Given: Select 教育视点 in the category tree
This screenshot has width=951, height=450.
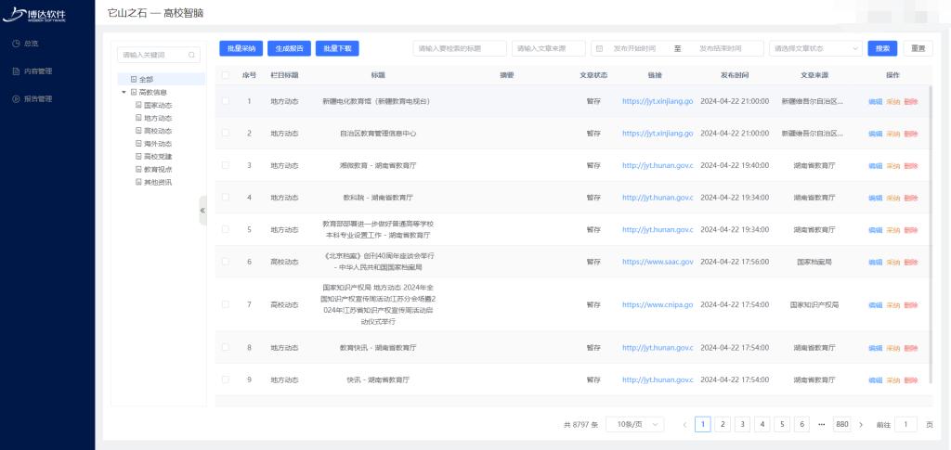Looking at the screenshot, I should (x=158, y=169).
